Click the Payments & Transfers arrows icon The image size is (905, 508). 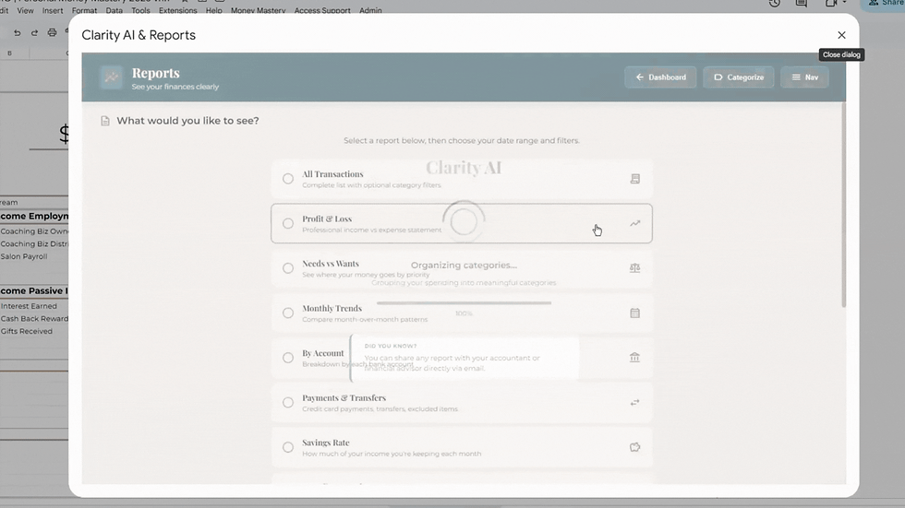[635, 403]
